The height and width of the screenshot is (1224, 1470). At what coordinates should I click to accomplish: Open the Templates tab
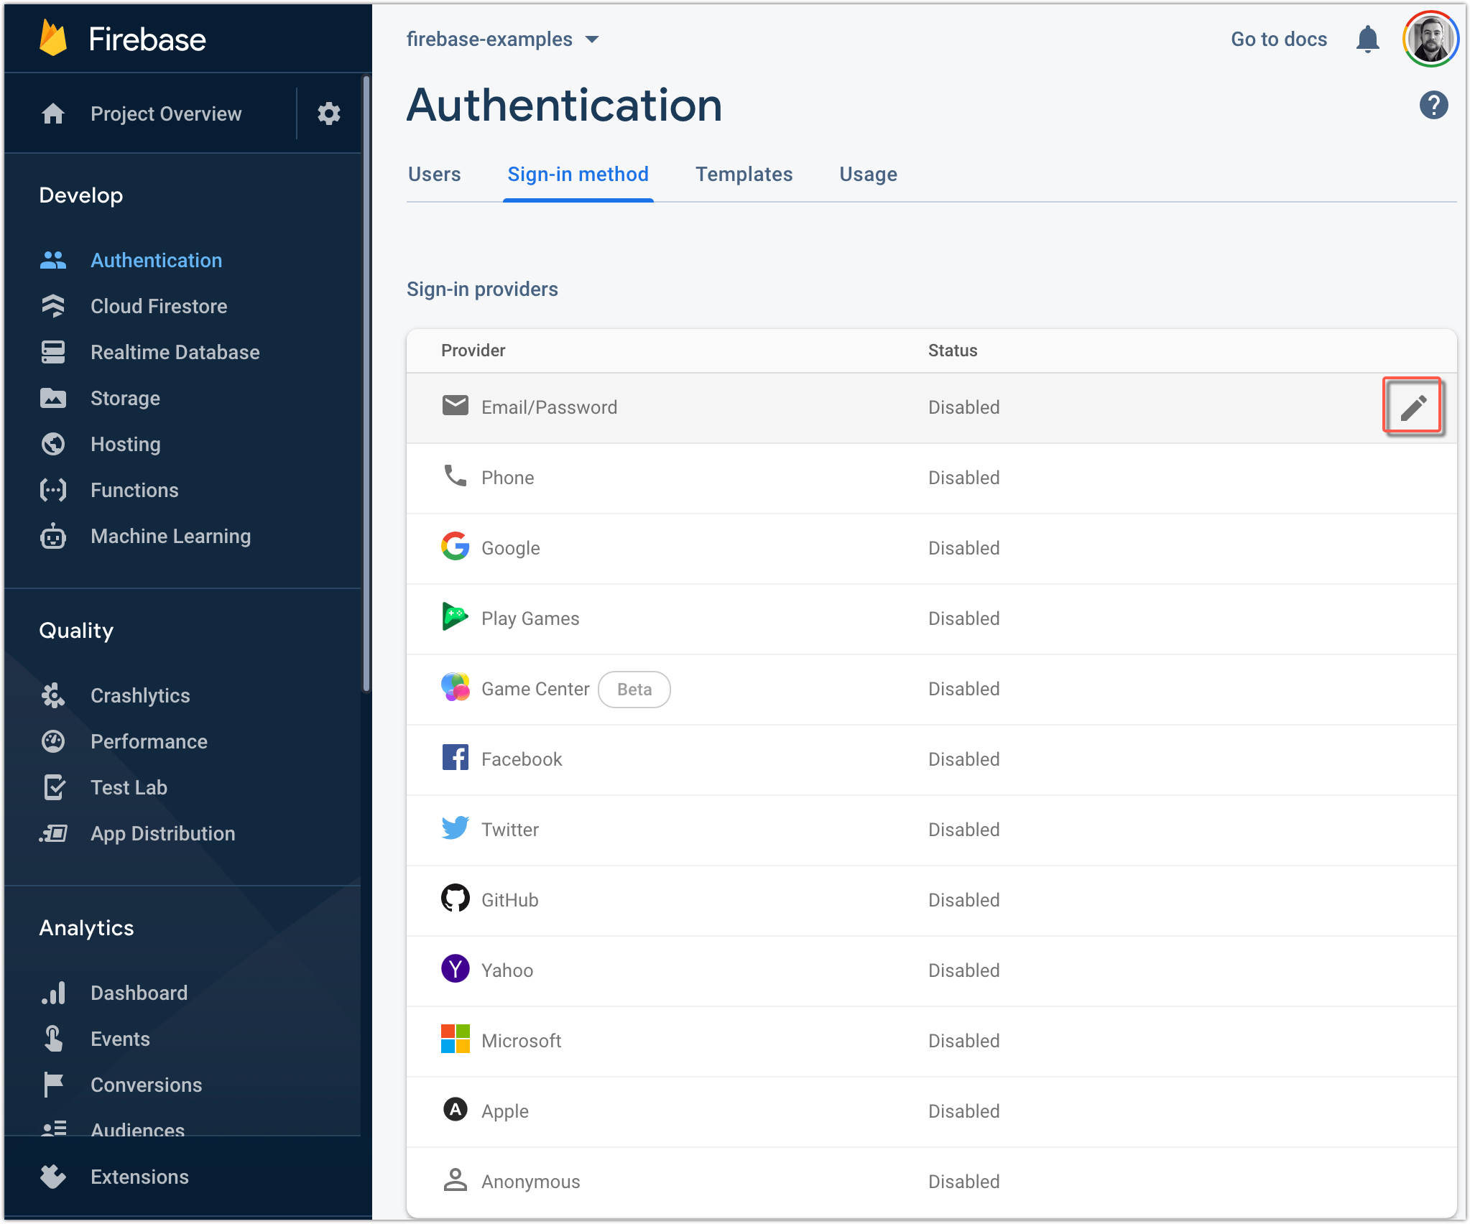[x=744, y=175]
